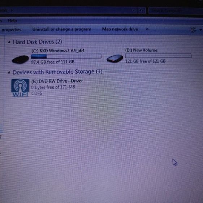Click Uninstall or change a program
The image size is (203, 203).
(x=62, y=29)
